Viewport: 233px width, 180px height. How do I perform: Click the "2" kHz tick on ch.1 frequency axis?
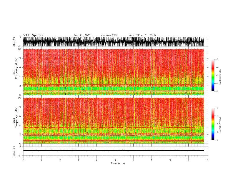click(20, 86)
